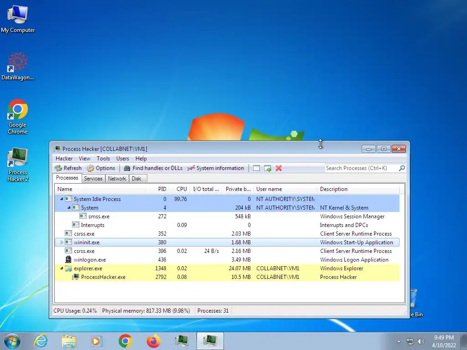The height and width of the screenshot is (350, 467).
Task: Open the Windows Start button
Action: coord(12,341)
